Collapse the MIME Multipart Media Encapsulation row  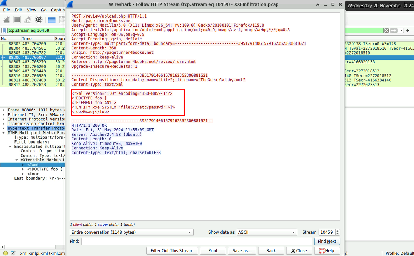(x=4, y=133)
